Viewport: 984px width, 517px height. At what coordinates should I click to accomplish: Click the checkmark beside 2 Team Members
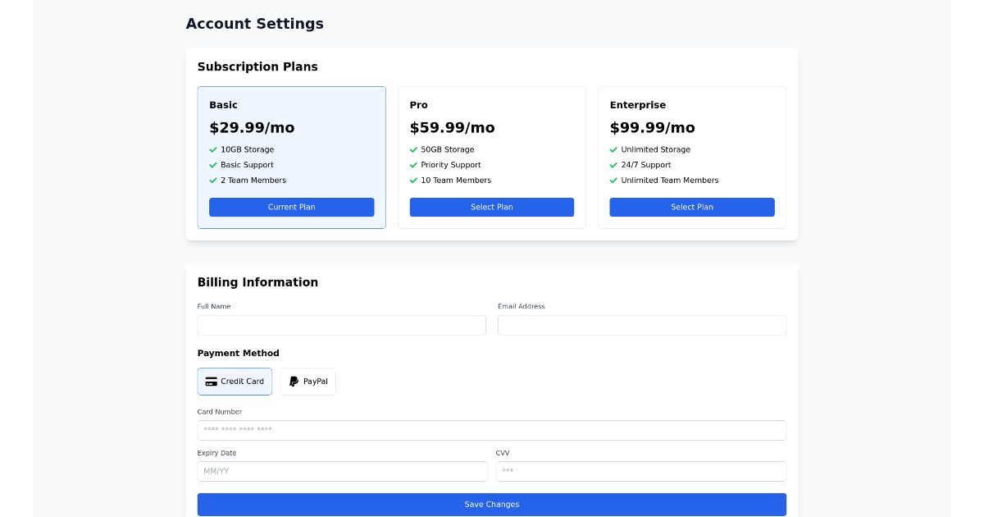coord(213,181)
